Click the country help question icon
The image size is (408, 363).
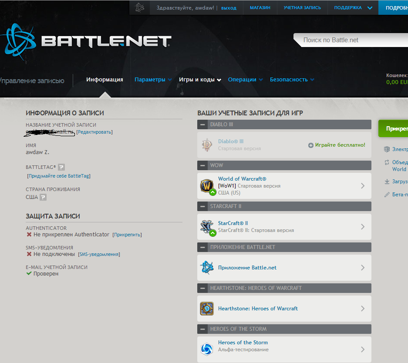[x=43, y=197]
